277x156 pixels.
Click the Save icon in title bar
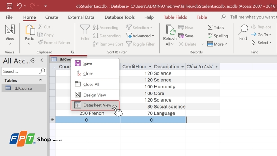[9, 6]
